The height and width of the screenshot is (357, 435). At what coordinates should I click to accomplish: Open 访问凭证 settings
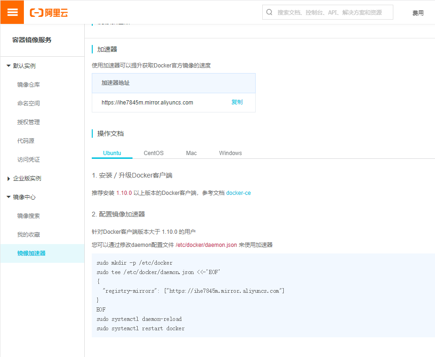click(x=29, y=160)
